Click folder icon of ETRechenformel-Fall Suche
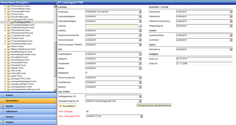Viewport: 236px width, 125px height. [x=8, y=33]
